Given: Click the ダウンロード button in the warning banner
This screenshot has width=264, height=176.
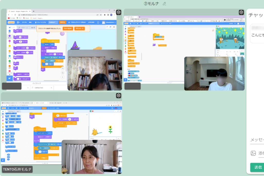Looking at the screenshot, I should click(80, 29).
